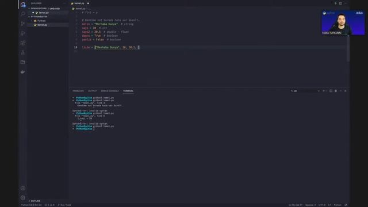The height and width of the screenshot is (207, 368).
Task: Open Explorer panel ellipsis actions
Action: click(64, 3)
